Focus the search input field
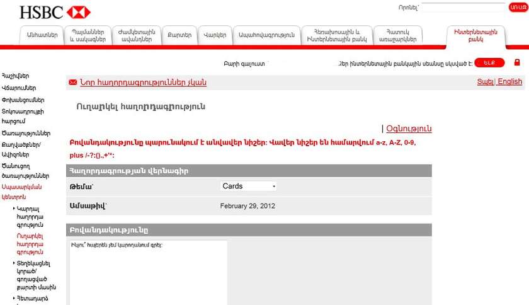 464,8
